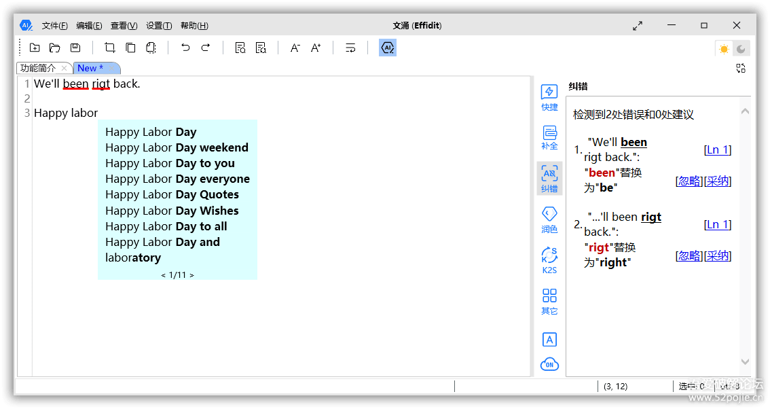Increase font size with A+ icon

pos(316,48)
